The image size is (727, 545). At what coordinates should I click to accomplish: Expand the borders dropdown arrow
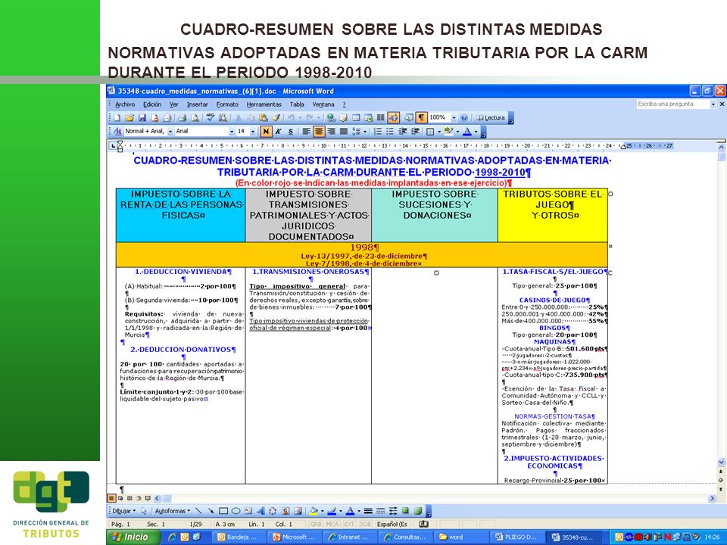pos(439,131)
